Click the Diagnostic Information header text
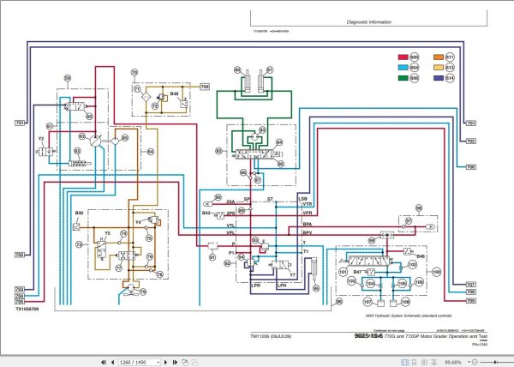Viewport: 514px width, 367px height. click(x=368, y=22)
